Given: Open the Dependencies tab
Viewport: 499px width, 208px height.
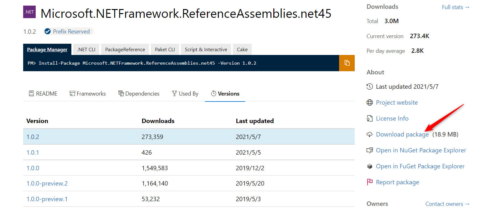Looking at the screenshot, I should click(x=139, y=94).
